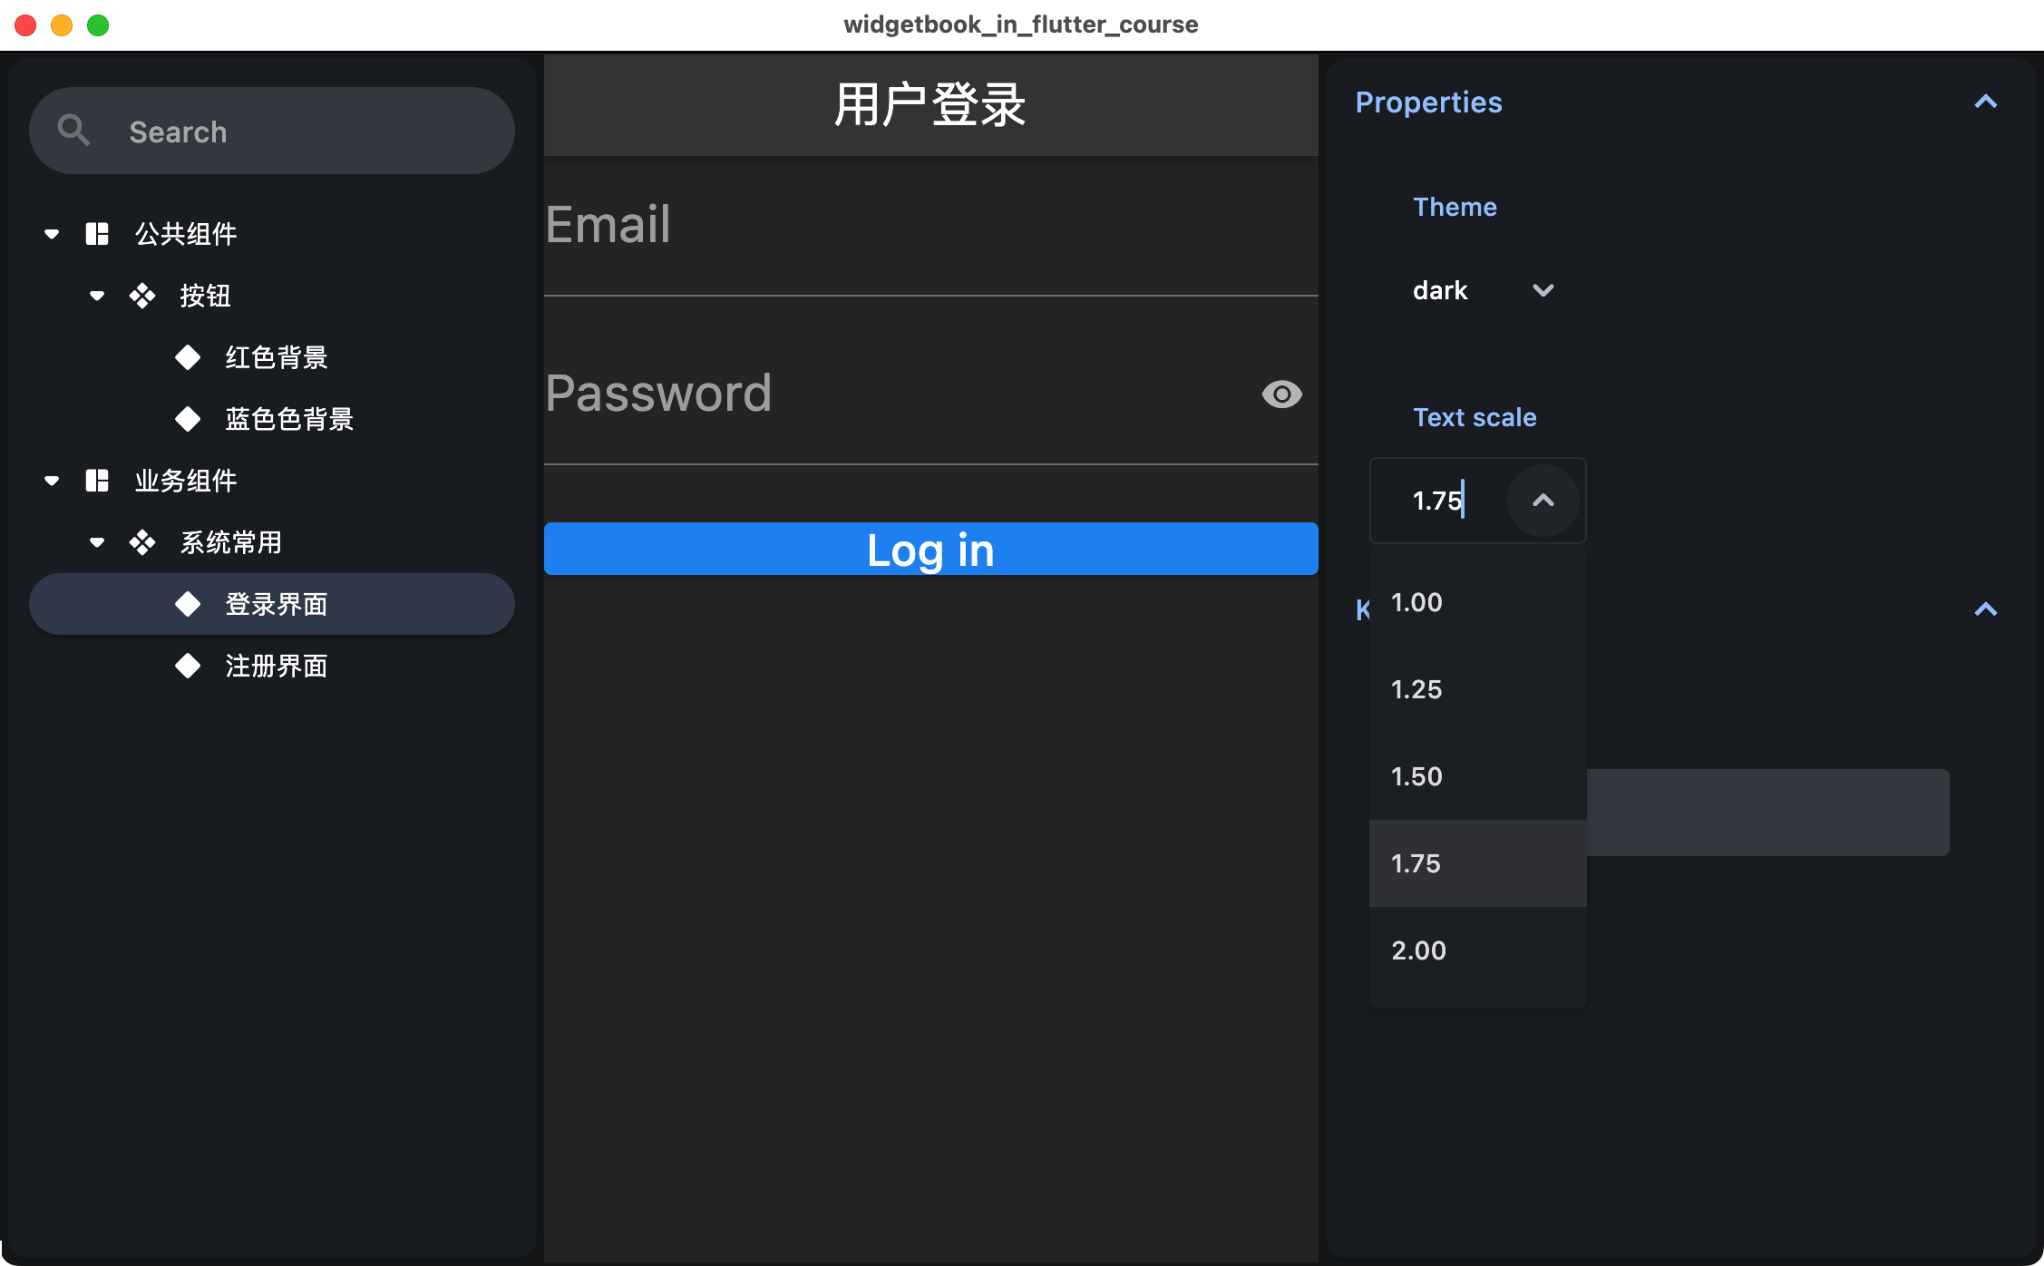Click the search magnifier icon

point(73,131)
